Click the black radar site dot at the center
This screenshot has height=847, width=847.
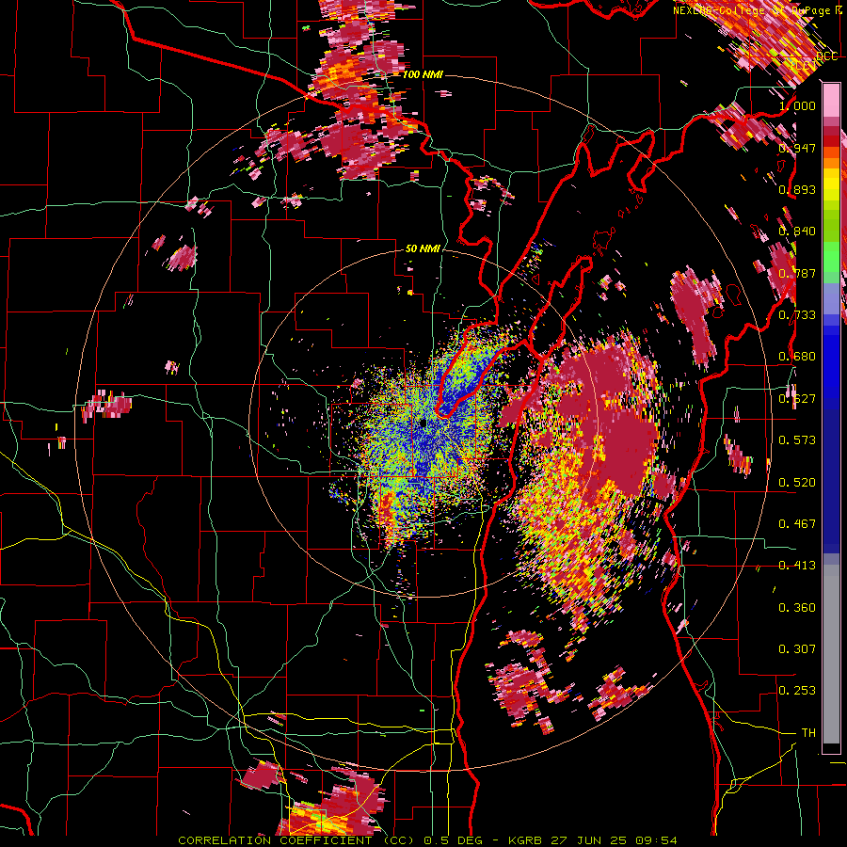423,422
